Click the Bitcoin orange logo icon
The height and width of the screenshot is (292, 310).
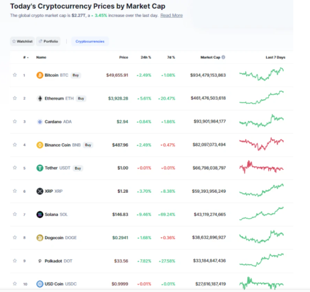tap(40, 75)
